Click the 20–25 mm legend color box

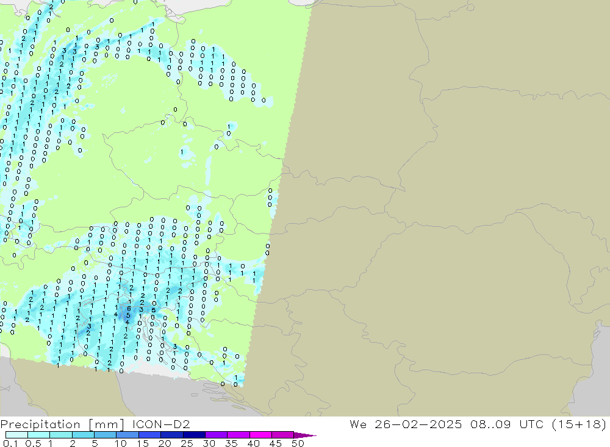pyautogui.click(x=172, y=435)
